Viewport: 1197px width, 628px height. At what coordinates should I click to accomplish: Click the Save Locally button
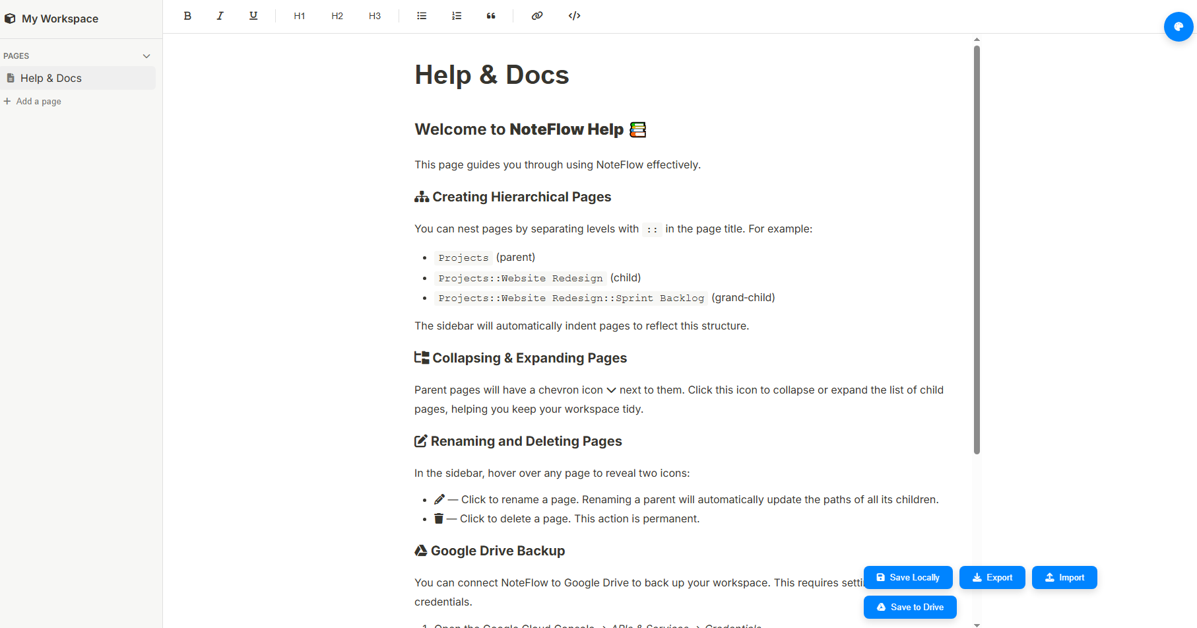click(908, 577)
